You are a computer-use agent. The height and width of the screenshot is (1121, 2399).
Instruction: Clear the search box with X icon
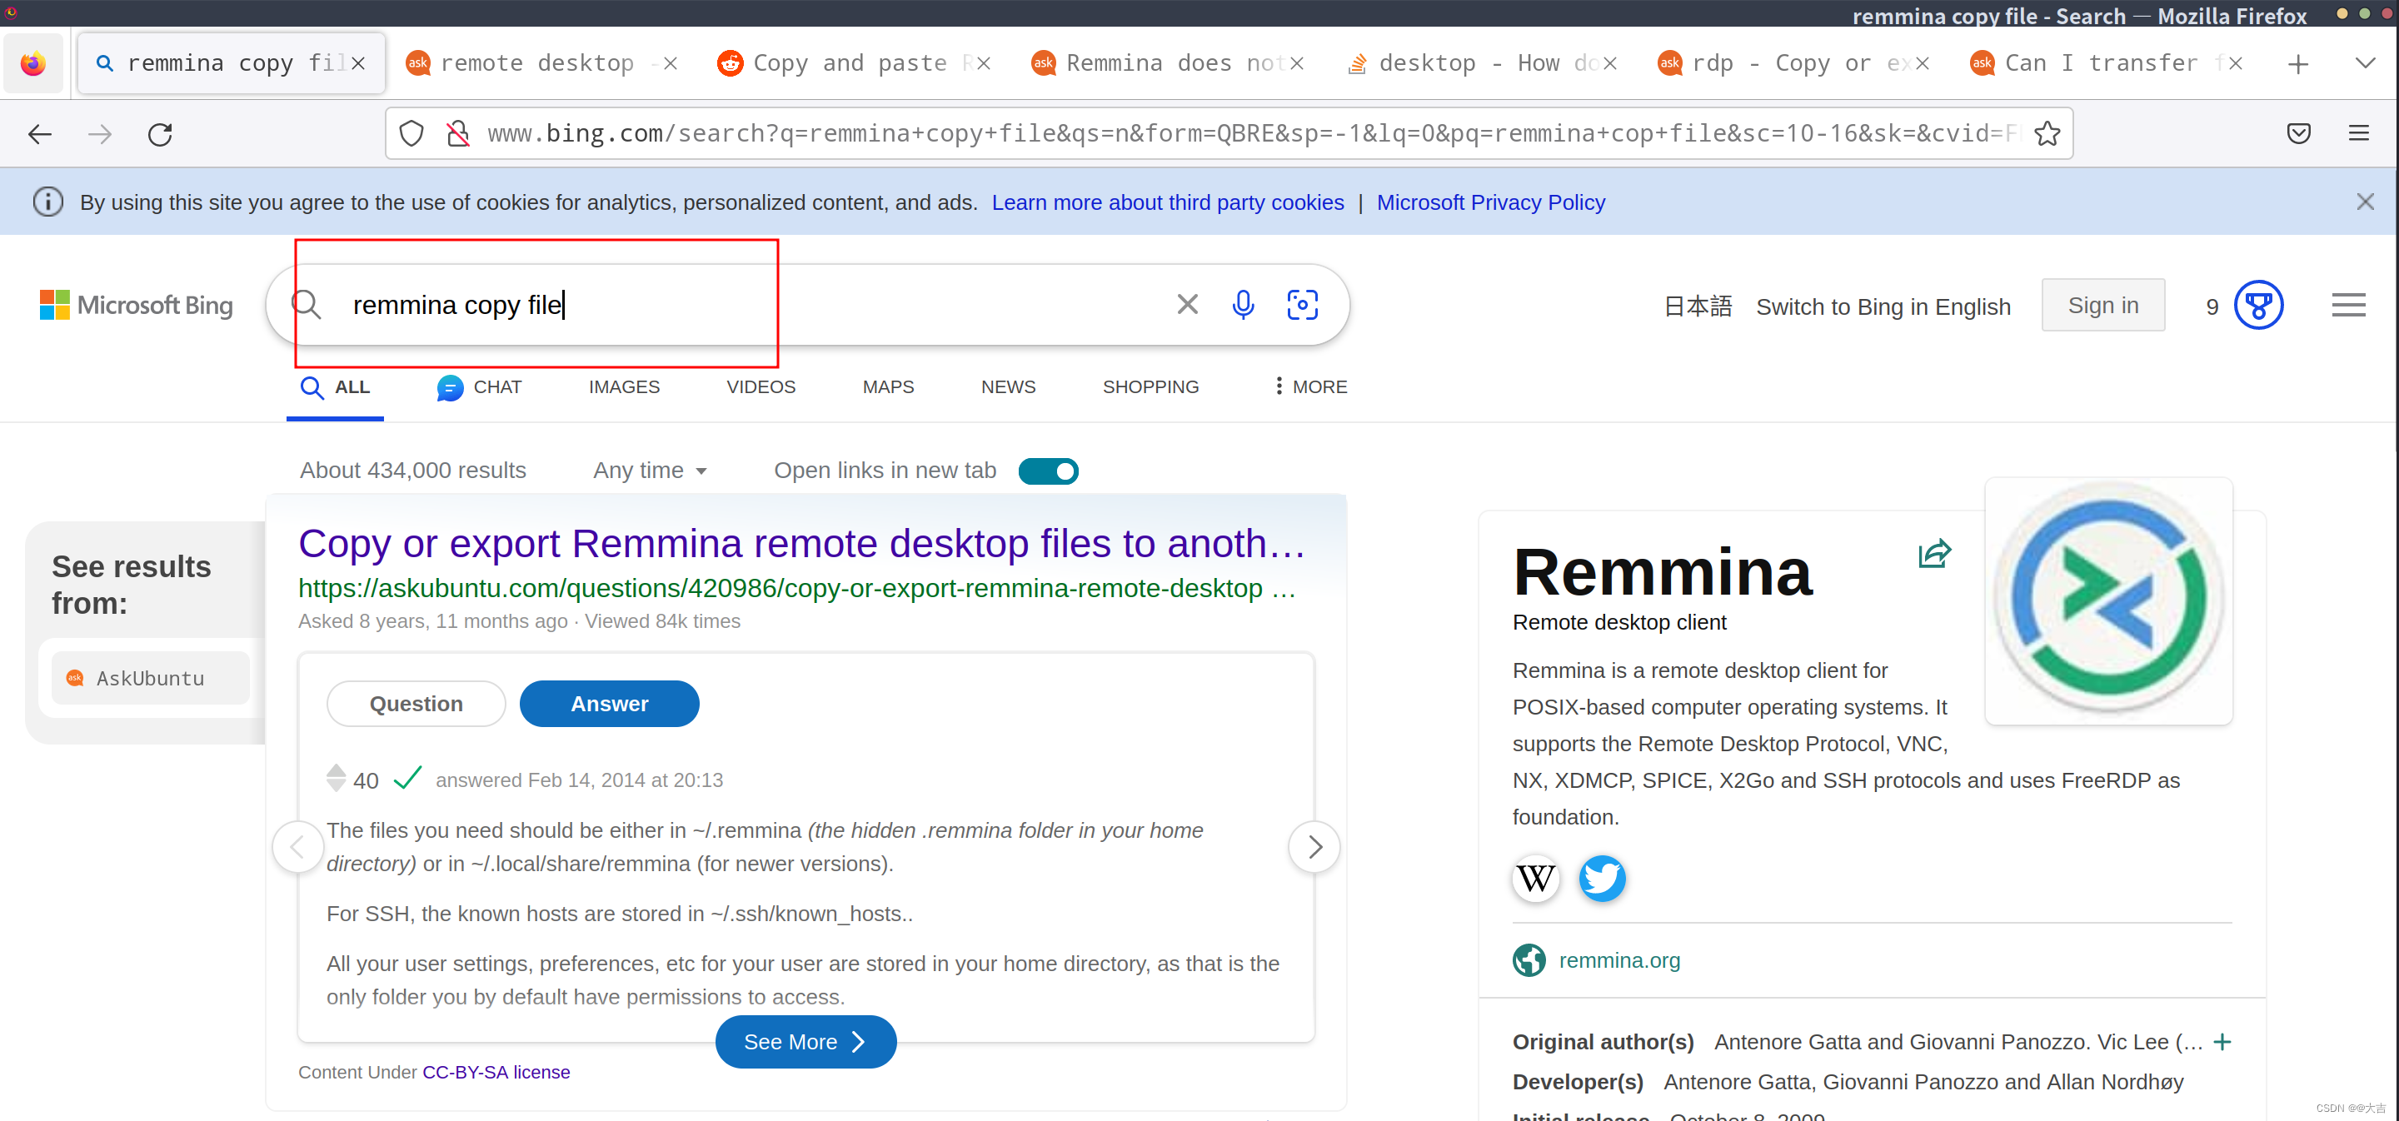click(1186, 305)
